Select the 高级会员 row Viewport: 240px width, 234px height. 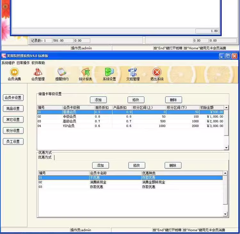(131, 121)
